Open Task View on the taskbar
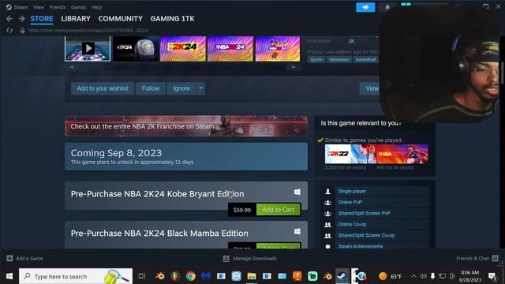This screenshot has height=284, width=505. coord(142,276)
